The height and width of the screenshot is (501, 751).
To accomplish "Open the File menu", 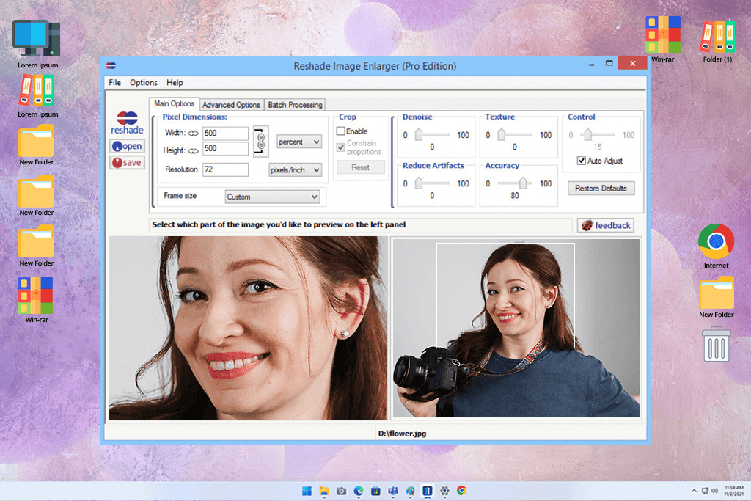I will [115, 82].
